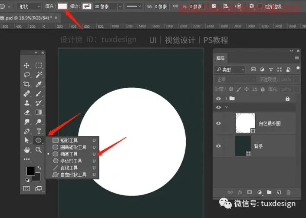Screen dimensions: 306x218
Task: Choose 椭圆工具 from the flyout
Action: pyautogui.click(x=72, y=154)
